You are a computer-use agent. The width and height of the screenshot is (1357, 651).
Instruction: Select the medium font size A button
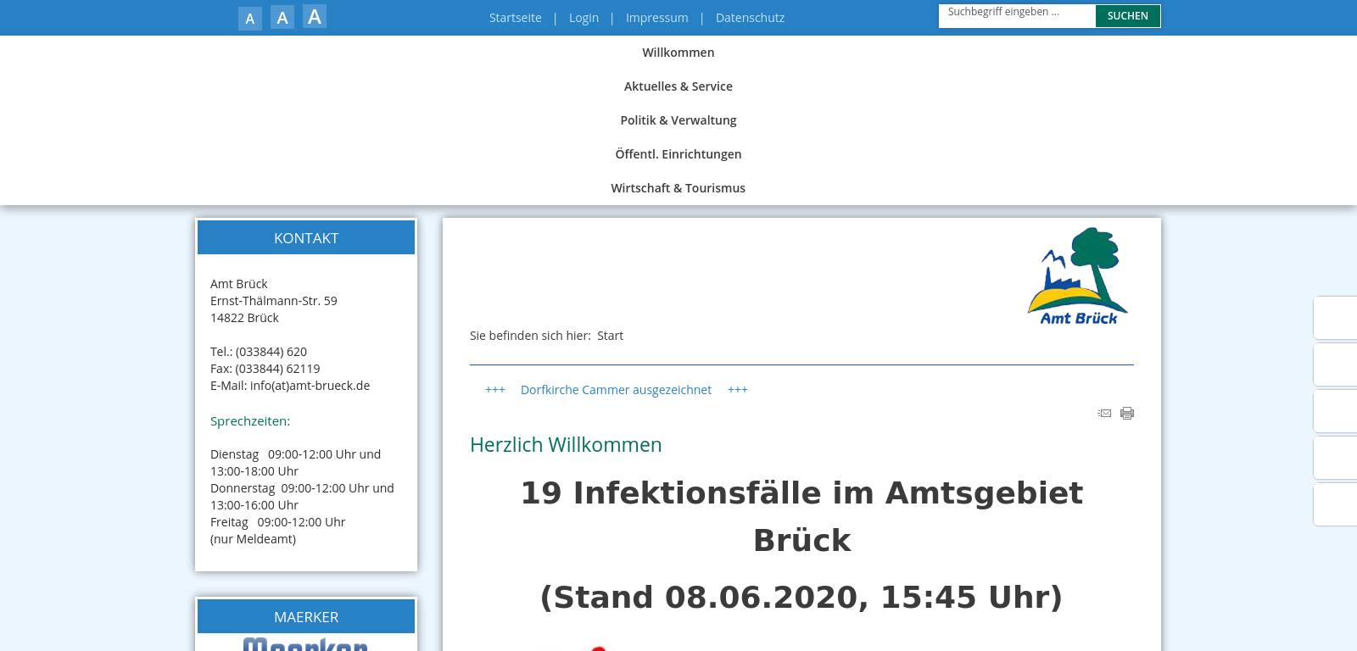coord(282,18)
